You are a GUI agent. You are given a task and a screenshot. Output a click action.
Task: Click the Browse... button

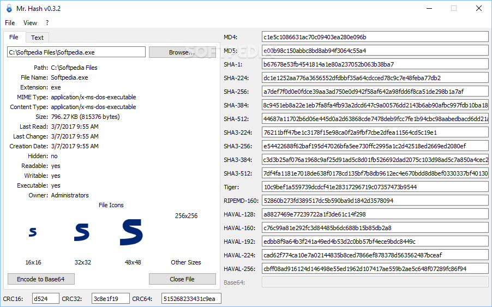point(182,52)
